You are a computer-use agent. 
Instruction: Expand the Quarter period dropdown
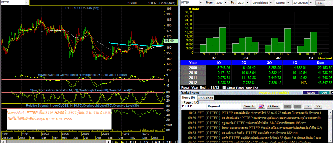[x=288, y=2]
